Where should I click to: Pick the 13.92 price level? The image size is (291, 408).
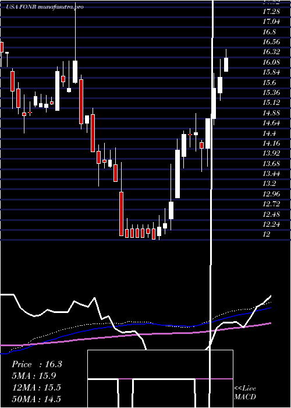[271, 153]
